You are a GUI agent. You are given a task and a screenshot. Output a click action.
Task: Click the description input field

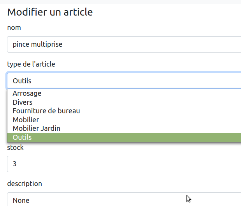click(124, 200)
